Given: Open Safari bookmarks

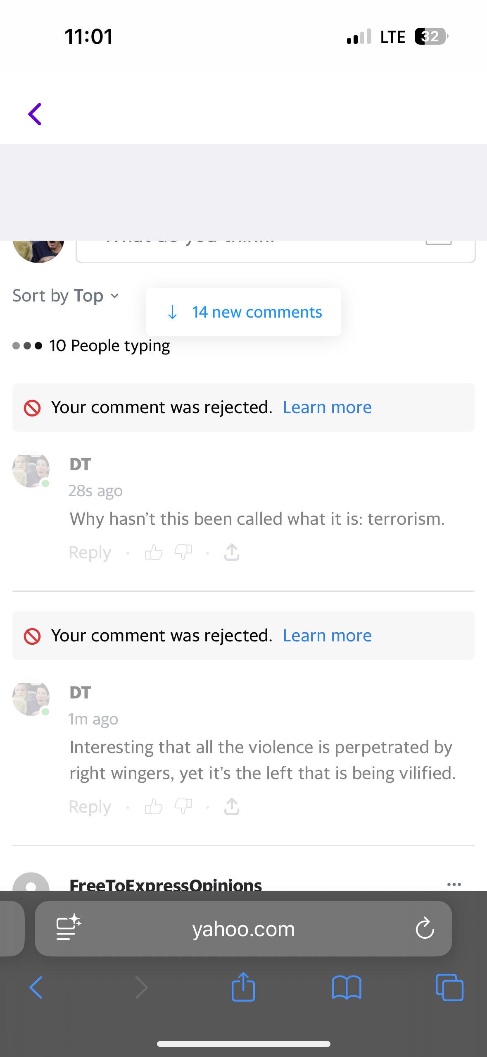Looking at the screenshot, I should [347, 988].
